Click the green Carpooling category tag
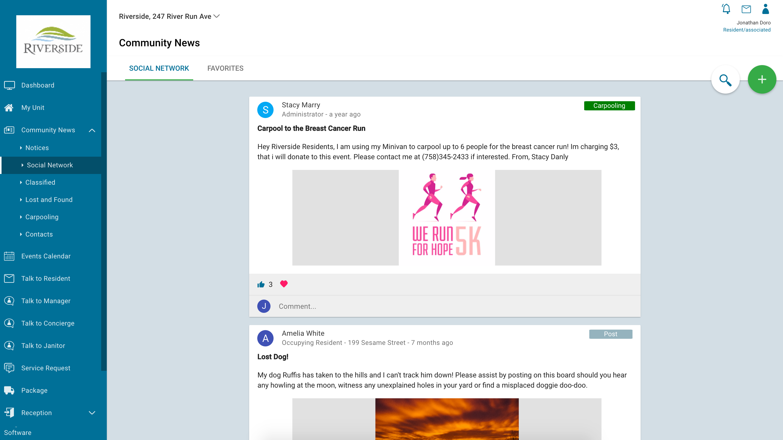Image resolution: width=783 pixels, height=440 pixels. pyautogui.click(x=609, y=106)
